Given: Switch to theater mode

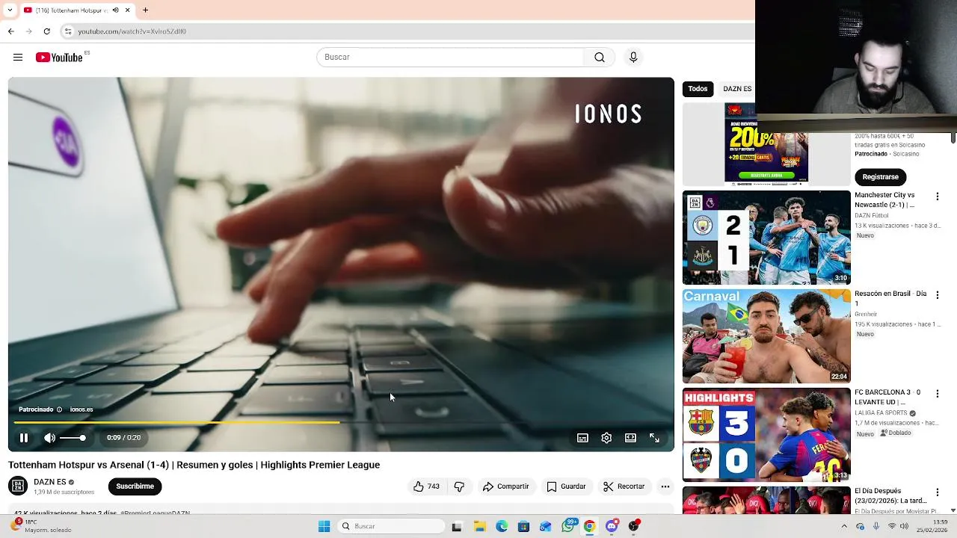Looking at the screenshot, I should (630, 438).
